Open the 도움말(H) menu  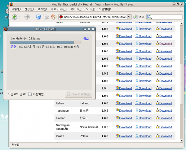[x=105, y=9]
